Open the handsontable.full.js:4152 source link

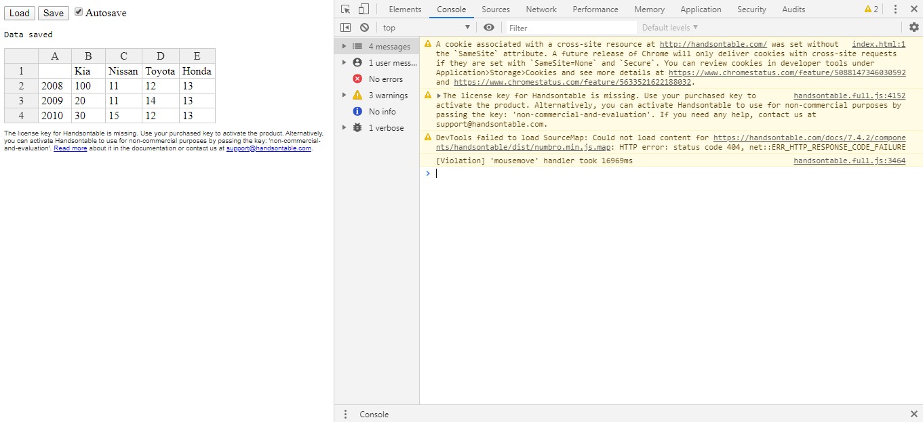click(x=849, y=96)
